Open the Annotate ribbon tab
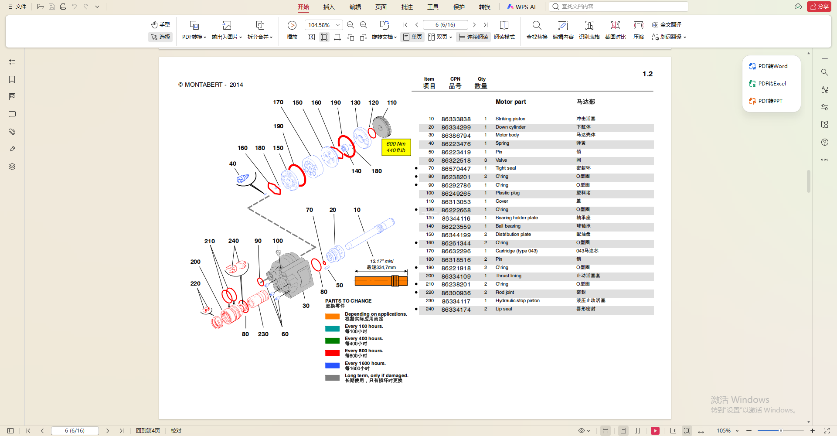Viewport: 837px width, 436px height. point(407,7)
